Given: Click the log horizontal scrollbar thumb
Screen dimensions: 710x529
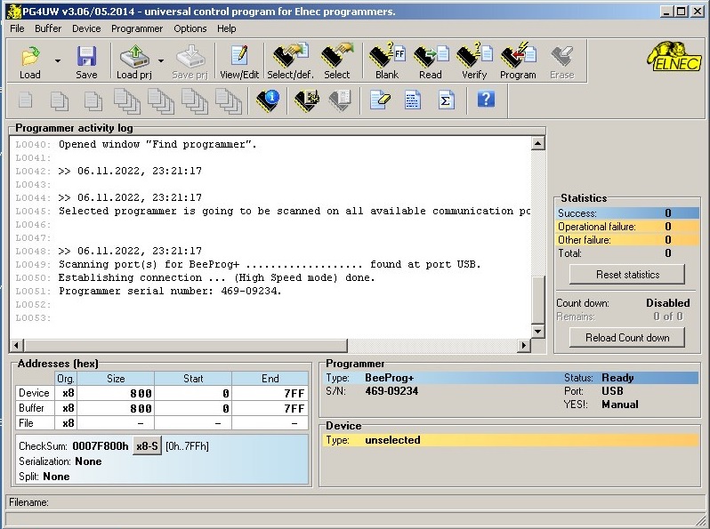Looking at the screenshot, I should [x=186, y=345].
